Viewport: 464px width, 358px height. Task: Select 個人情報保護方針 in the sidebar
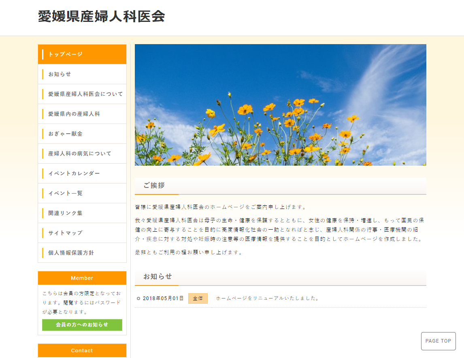[82, 253]
